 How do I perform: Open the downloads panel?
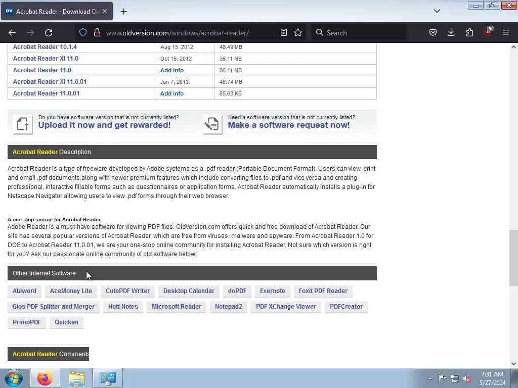click(x=451, y=33)
